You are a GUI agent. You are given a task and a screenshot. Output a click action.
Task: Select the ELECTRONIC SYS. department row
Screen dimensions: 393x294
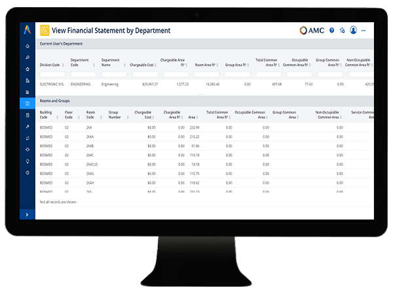tap(54, 84)
